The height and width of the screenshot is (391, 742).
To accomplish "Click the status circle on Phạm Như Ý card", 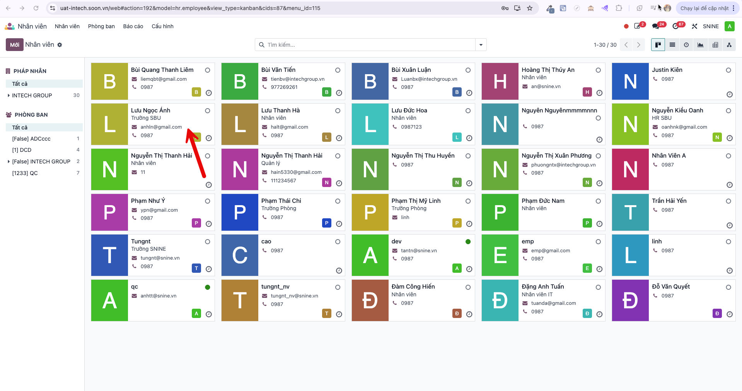I will tap(208, 201).
